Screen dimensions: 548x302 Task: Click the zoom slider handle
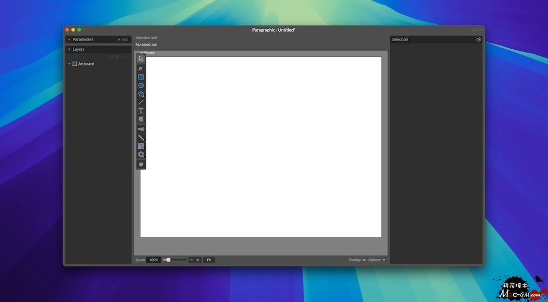(168, 260)
